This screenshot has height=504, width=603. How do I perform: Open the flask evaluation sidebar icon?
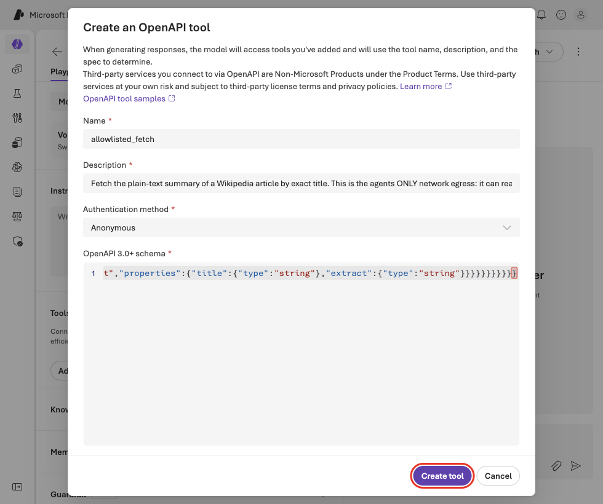(17, 93)
